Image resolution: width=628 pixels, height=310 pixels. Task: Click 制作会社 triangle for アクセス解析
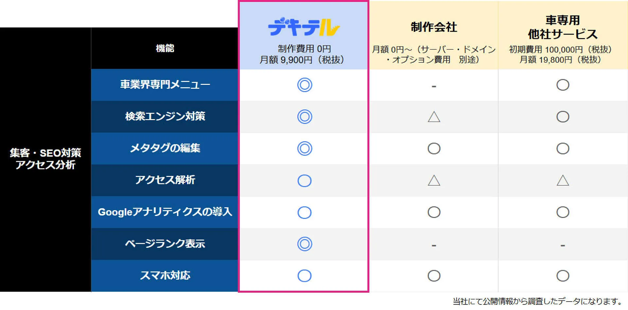tap(434, 180)
